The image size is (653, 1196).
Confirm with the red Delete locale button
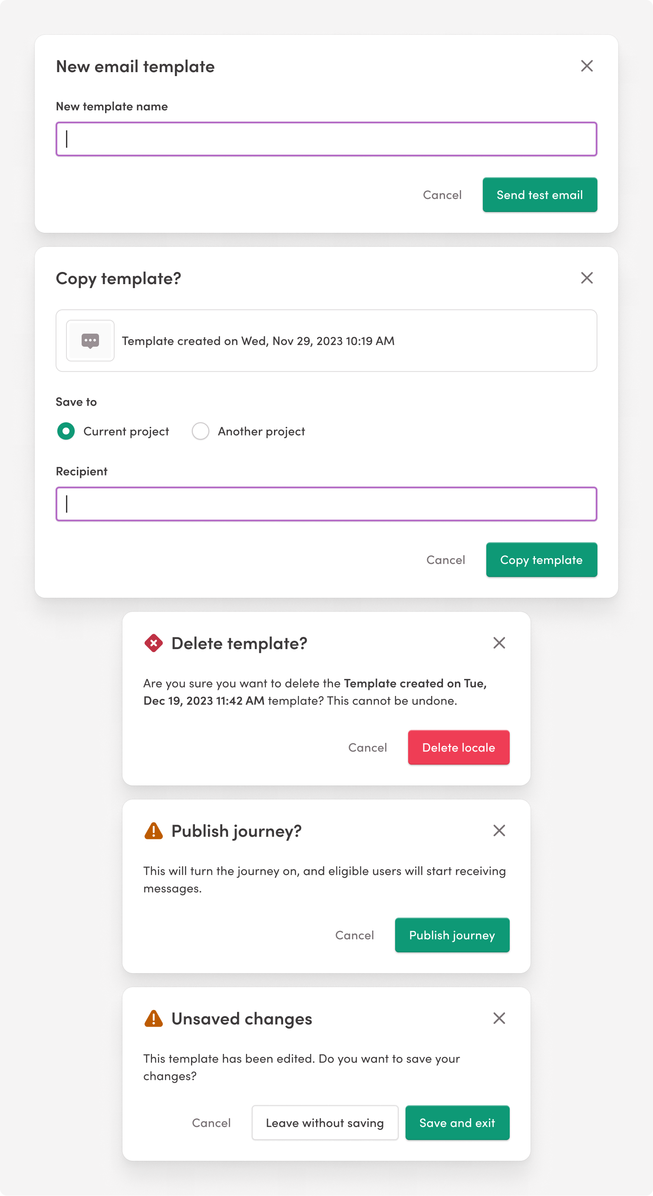click(x=458, y=748)
